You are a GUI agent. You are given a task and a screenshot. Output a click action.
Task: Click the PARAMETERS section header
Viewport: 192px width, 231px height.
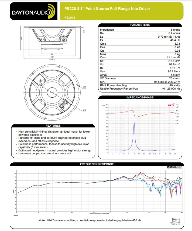(x=140, y=25)
